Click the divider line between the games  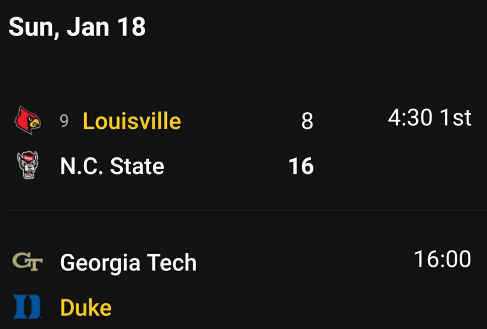coord(243,210)
